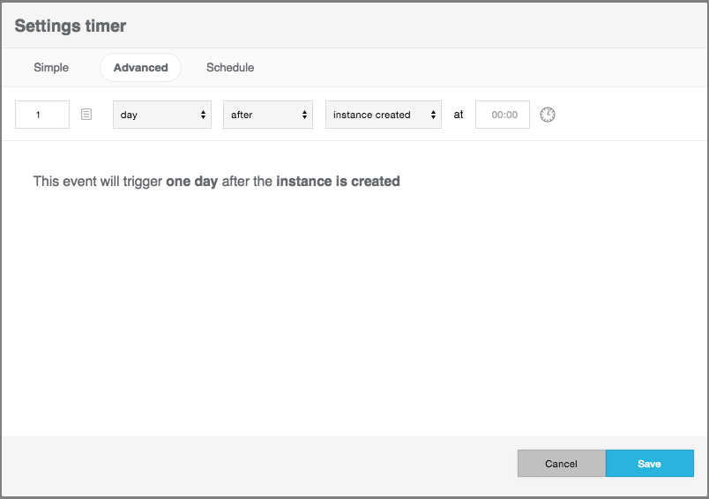709x499 pixels.
Task: Save the timer settings
Action: 649,464
